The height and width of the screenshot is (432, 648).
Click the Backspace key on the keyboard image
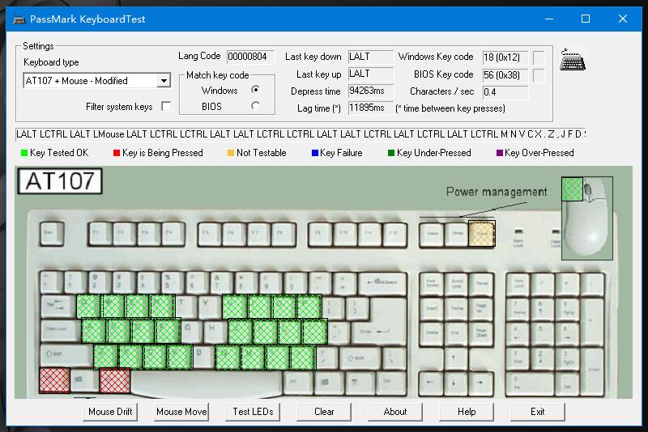[x=382, y=283]
